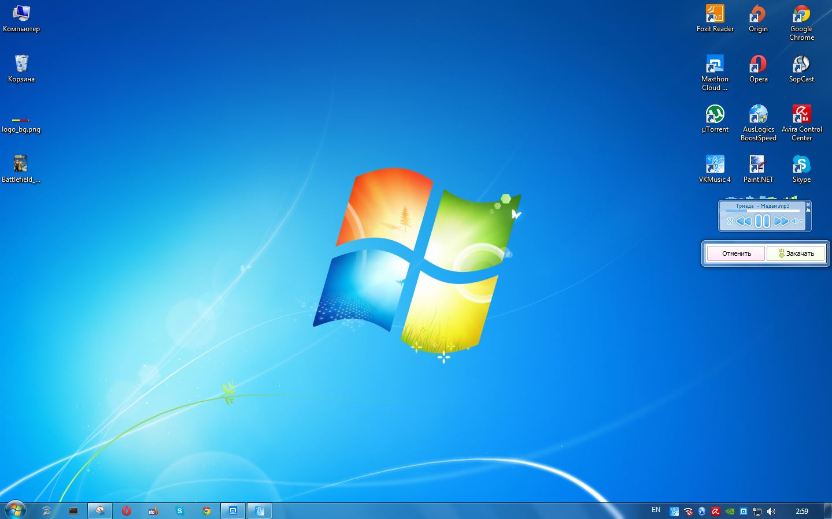Go to previous track in player widget
832x519 pixels.
744,221
